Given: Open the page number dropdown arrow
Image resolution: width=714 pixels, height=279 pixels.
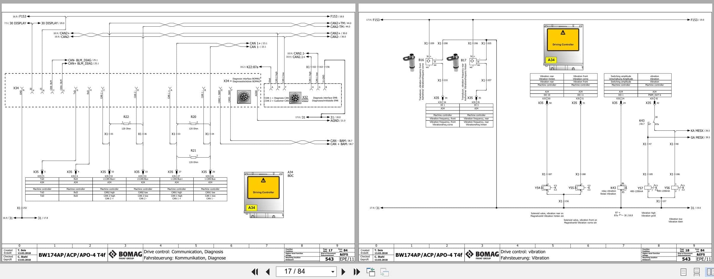Looking at the screenshot, I should pyautogui.click(x=333, y=272).
